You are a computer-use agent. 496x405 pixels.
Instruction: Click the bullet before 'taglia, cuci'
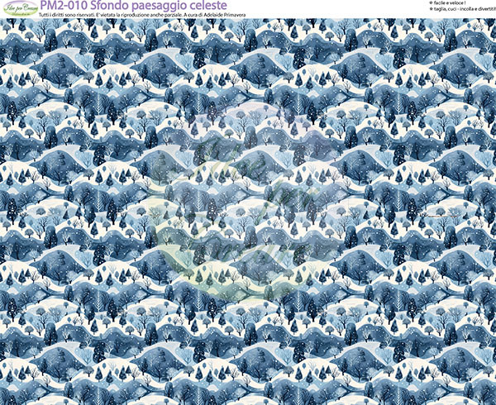431,11
